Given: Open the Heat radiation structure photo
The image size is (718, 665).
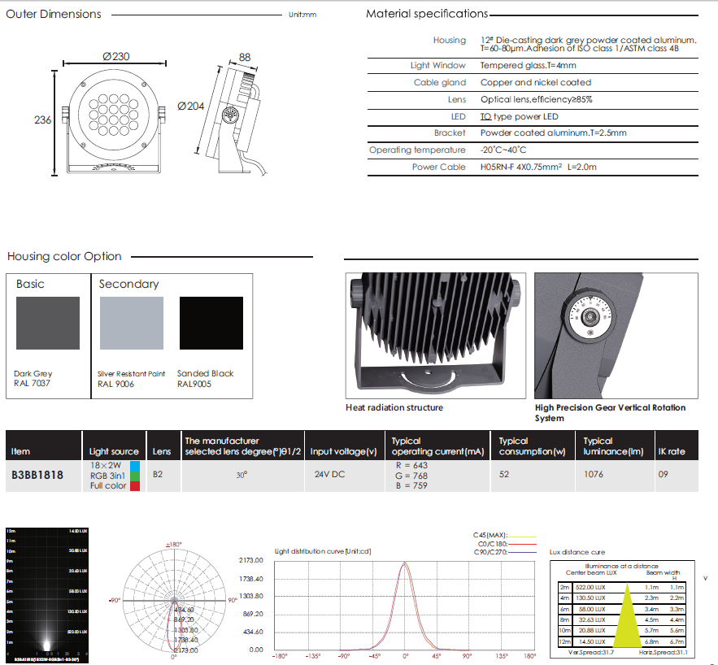Looking at the screenshot, I should point(435,334).
